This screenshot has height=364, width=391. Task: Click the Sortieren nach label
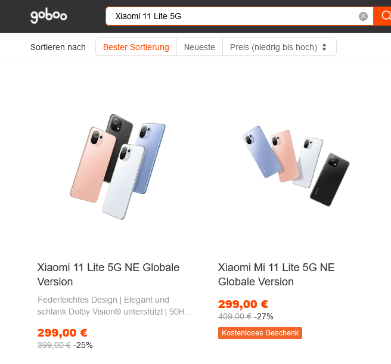click(x=58, y=47)
